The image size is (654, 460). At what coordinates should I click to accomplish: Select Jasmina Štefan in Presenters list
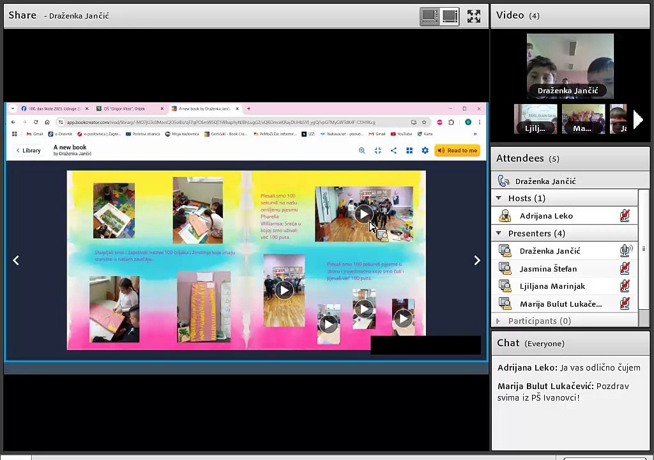coord(548,269)
